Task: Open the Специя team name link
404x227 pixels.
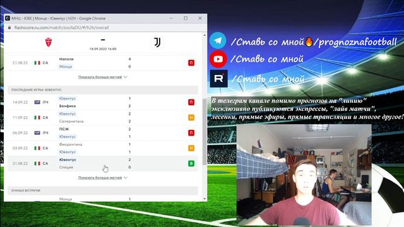Action: (66, 167)
